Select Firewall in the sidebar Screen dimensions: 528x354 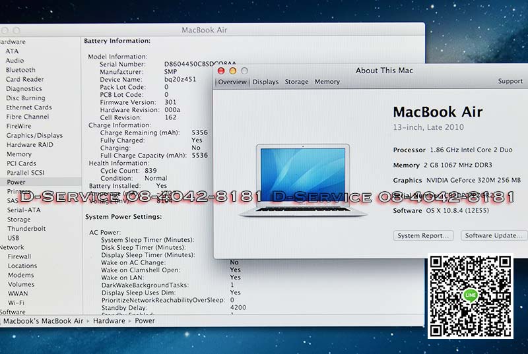(19, 256)
